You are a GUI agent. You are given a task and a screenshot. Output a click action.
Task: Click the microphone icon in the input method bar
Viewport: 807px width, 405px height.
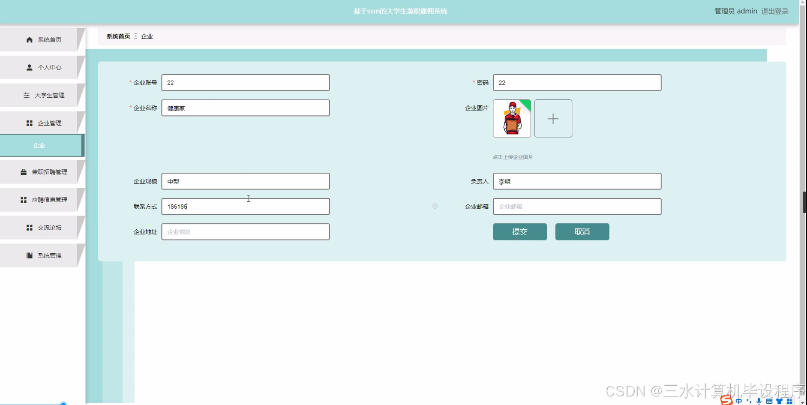[x=759, y=401]
